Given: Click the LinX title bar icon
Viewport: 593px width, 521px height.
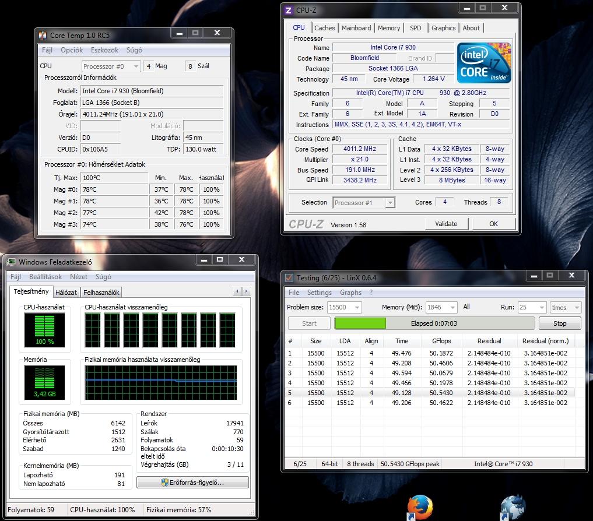Looking at the screenshot, I should coord(289,278).
